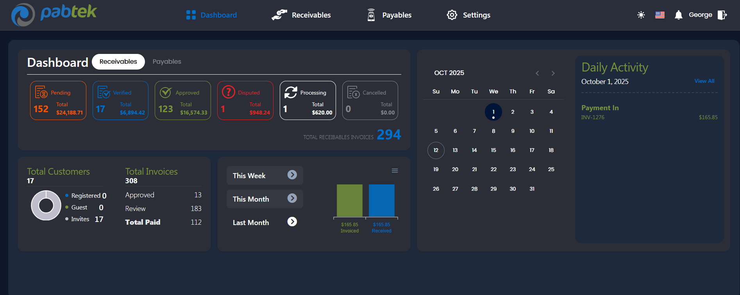The image size is (740, 295).
Task: Click the green Invoiced bar
Action: 350,200
